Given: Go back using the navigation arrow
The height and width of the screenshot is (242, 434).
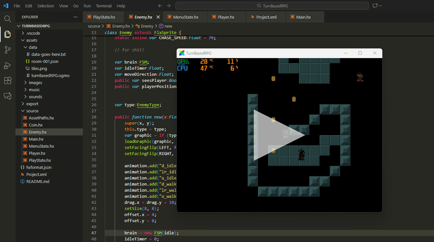Looking at the screenshot, I should coord(160,6).
